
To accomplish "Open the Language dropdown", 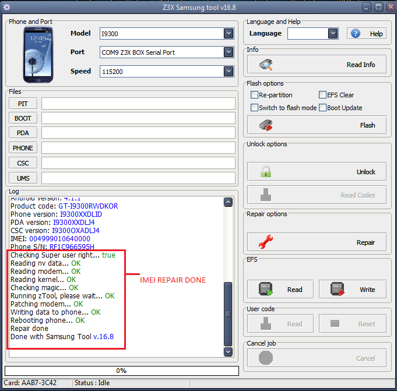I will pyautogui.click(x=333, y=33).
